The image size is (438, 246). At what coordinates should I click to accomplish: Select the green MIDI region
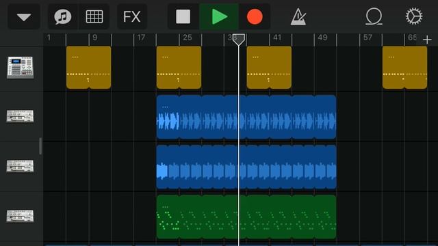click(x=246, y=217)
